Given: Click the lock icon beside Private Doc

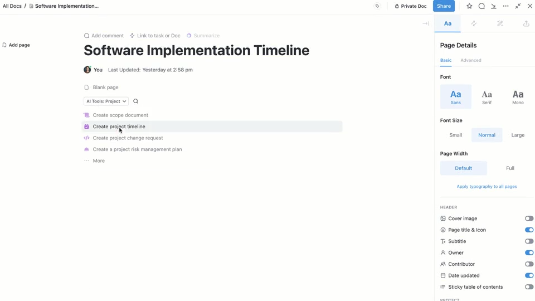Looking at the screenshot, I should click(397, 6).
